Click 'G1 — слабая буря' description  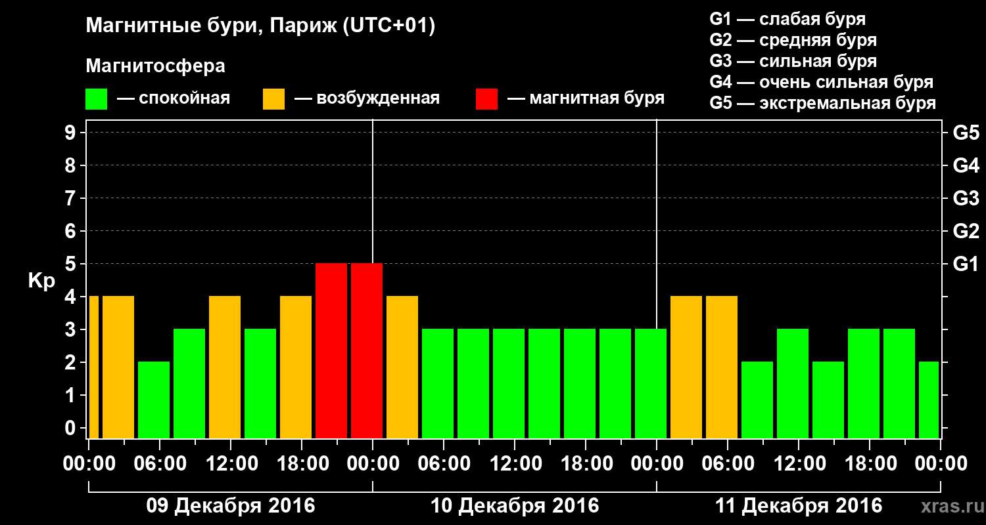coord(787,19)
